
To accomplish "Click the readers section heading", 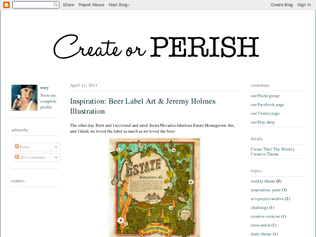I will tap(18, 181).
